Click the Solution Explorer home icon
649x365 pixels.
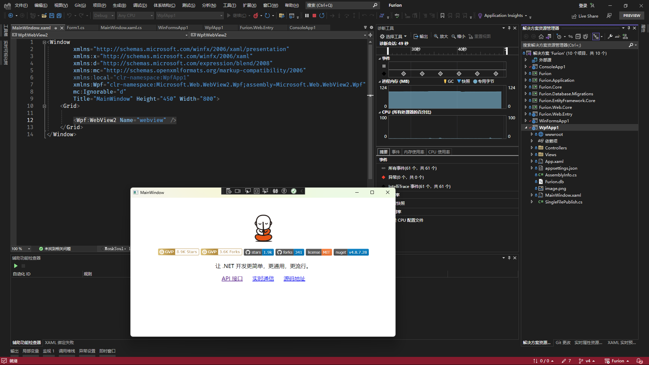tap(541, 36)
